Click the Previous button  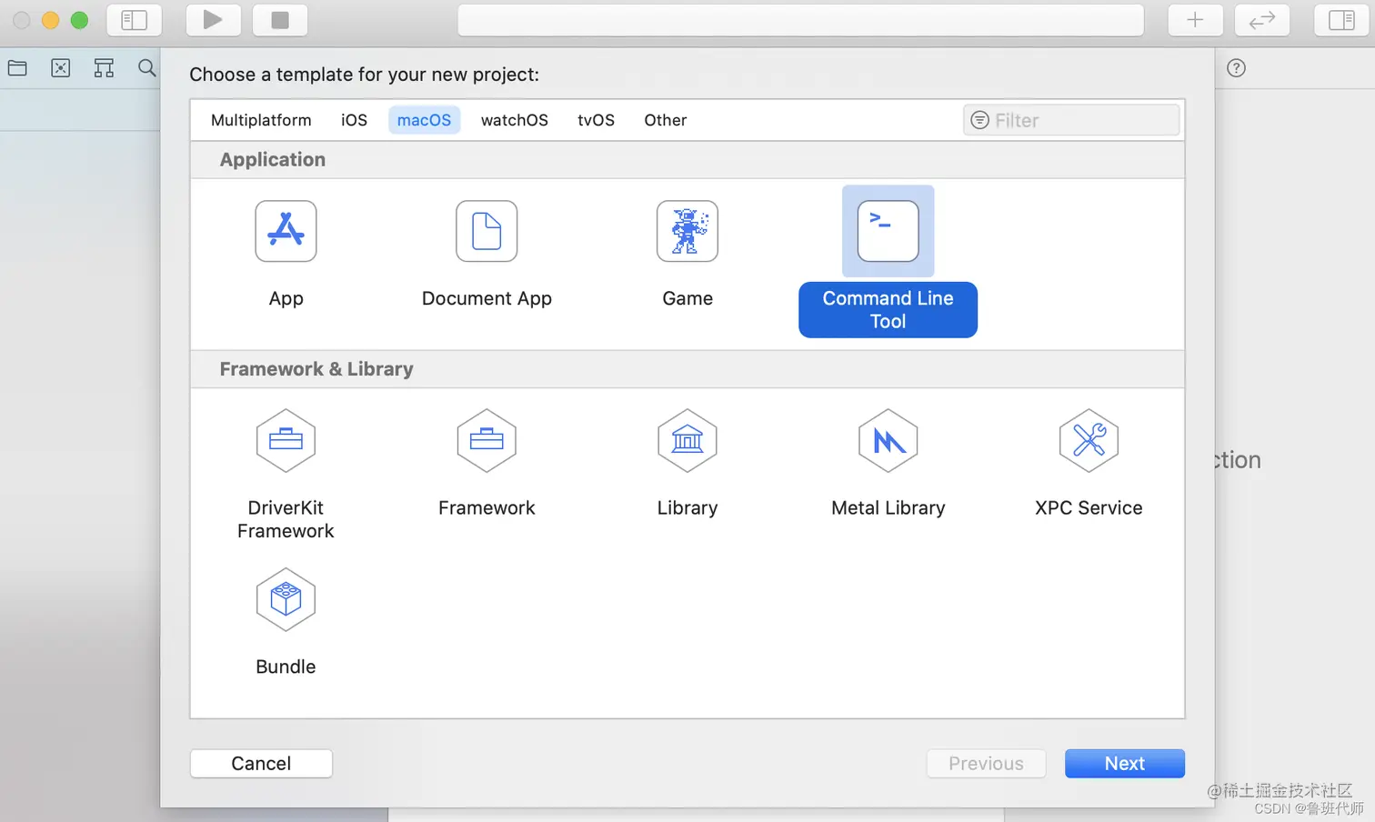(986, 764)
